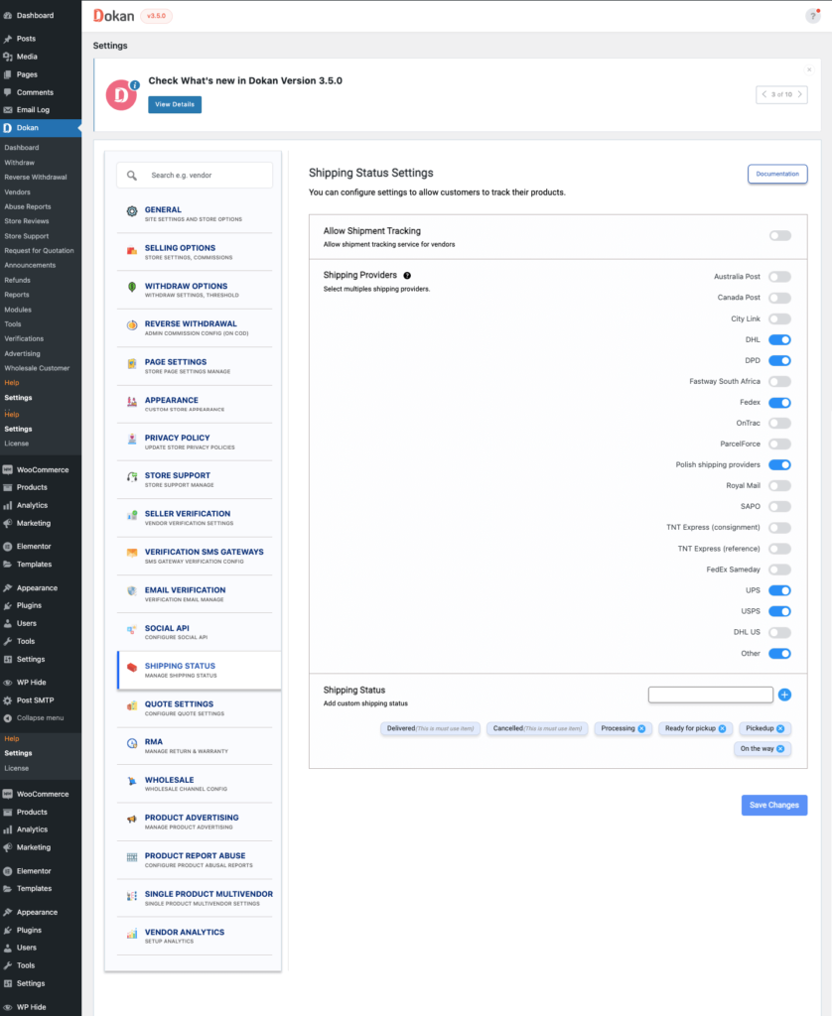Click the Post SMTP gear icon in sidebar

point(8,700)
